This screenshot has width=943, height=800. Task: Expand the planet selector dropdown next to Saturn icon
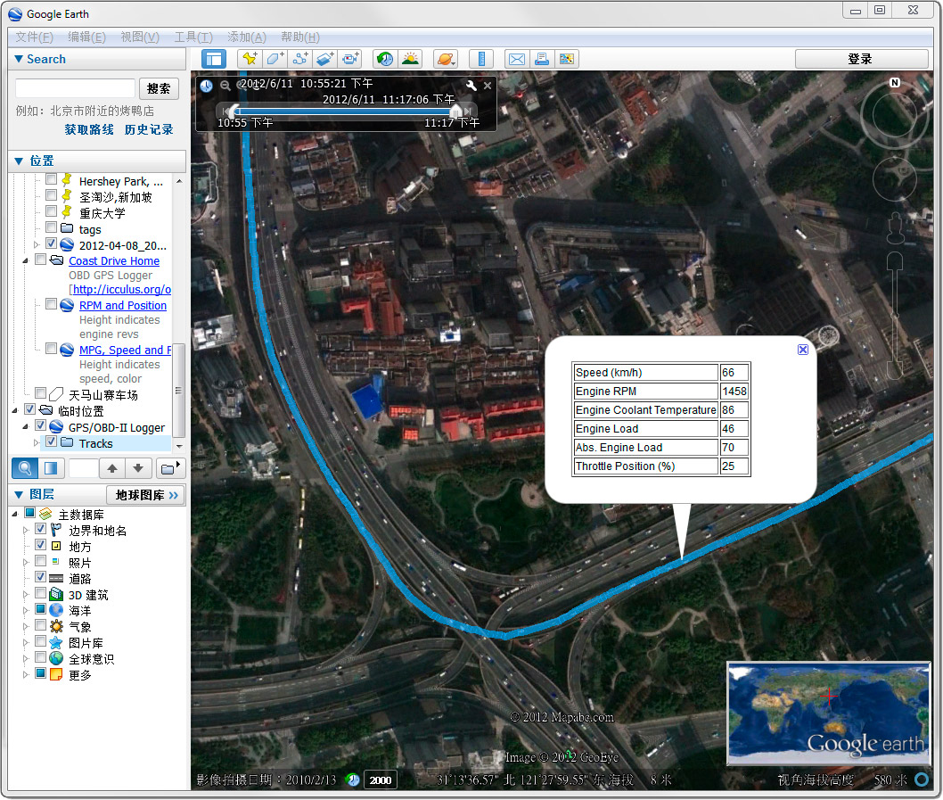pos(453,62)
